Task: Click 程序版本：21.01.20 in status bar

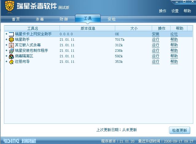Action: [118, 141]
